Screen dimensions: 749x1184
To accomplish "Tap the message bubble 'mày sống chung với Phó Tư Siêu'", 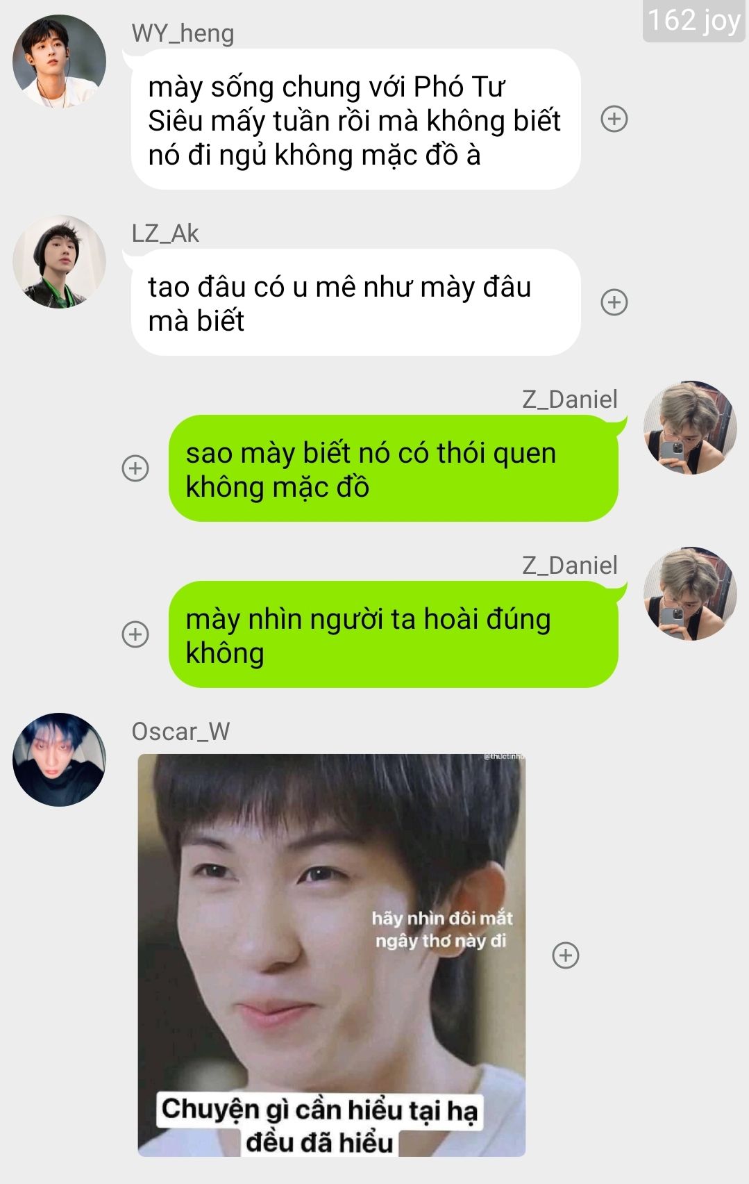I will [355, 120].
